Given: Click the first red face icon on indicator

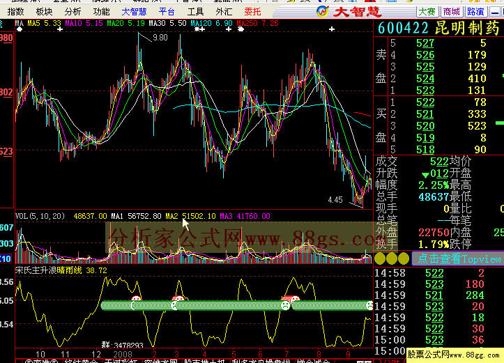Looking at the screenshot, I should [137, 299].
